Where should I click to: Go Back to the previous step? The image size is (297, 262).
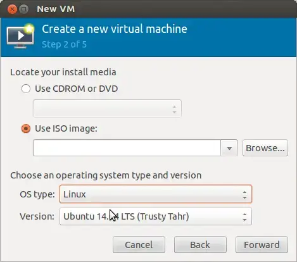click(x=200, y=245)
